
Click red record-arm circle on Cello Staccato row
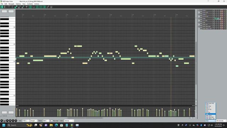221,27
